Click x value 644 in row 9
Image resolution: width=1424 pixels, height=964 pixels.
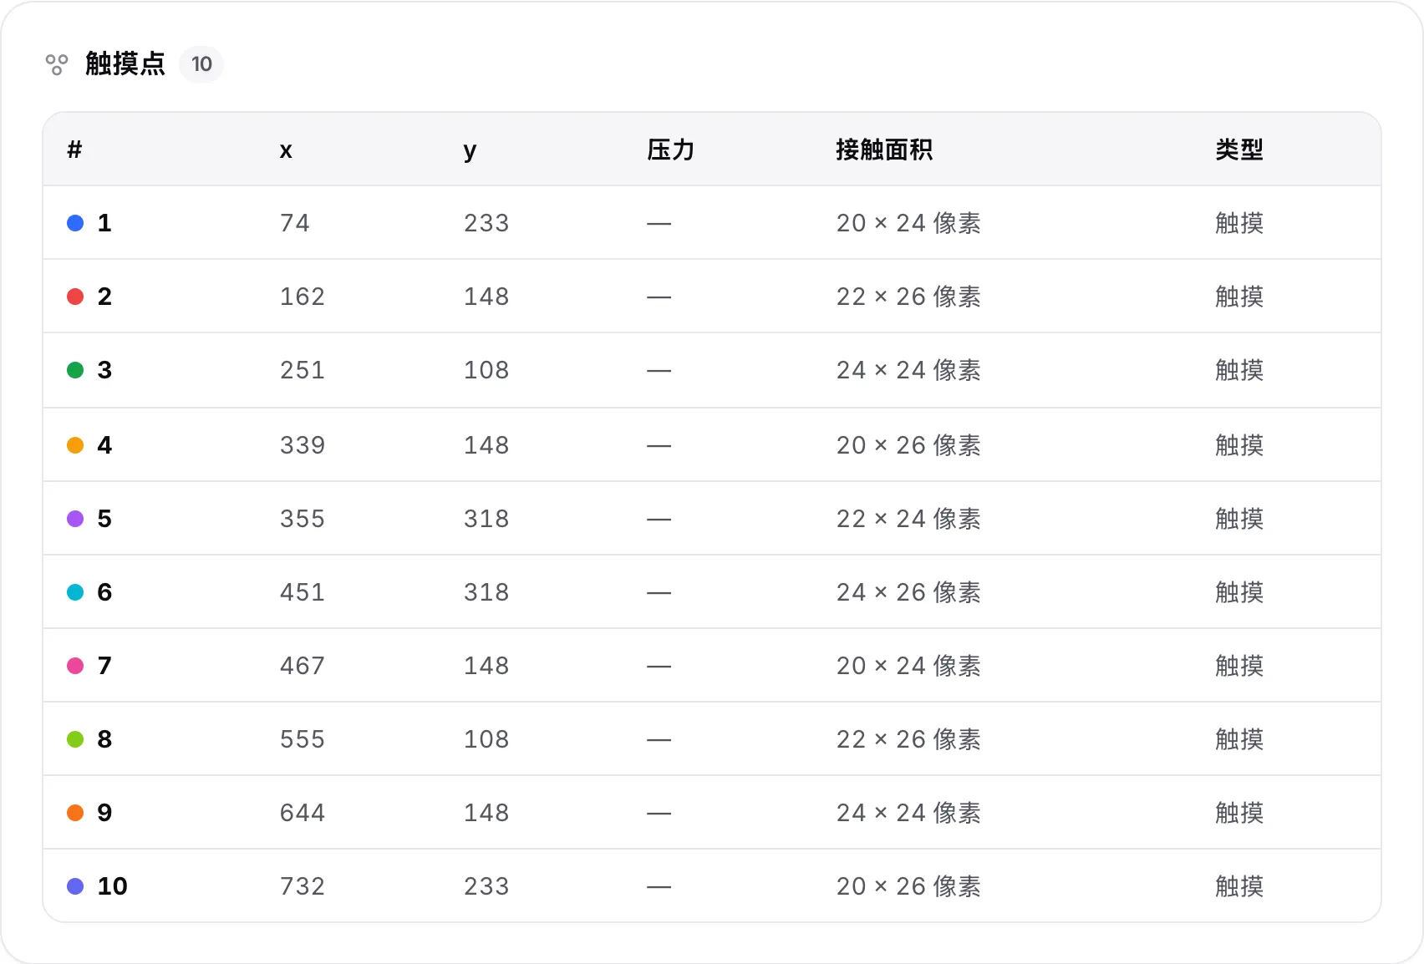(302, 813)
